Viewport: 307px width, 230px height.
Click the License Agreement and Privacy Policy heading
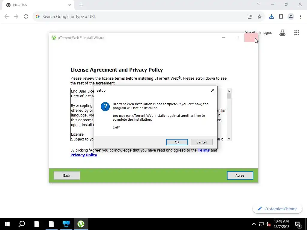117,70
